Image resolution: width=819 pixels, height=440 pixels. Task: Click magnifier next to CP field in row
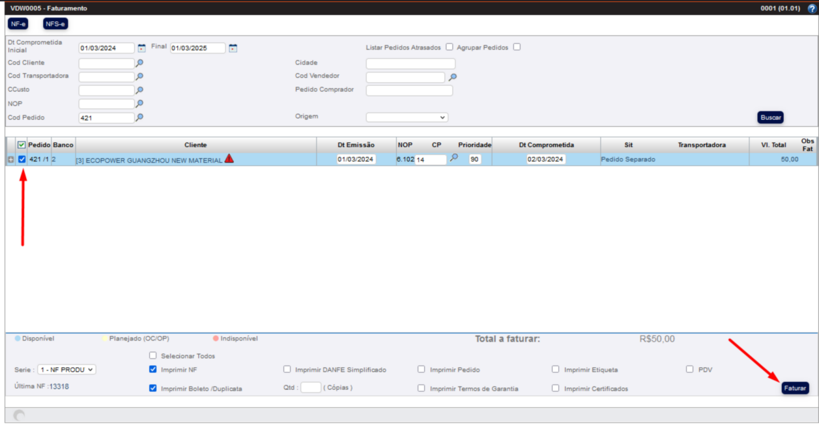point(454,158)
